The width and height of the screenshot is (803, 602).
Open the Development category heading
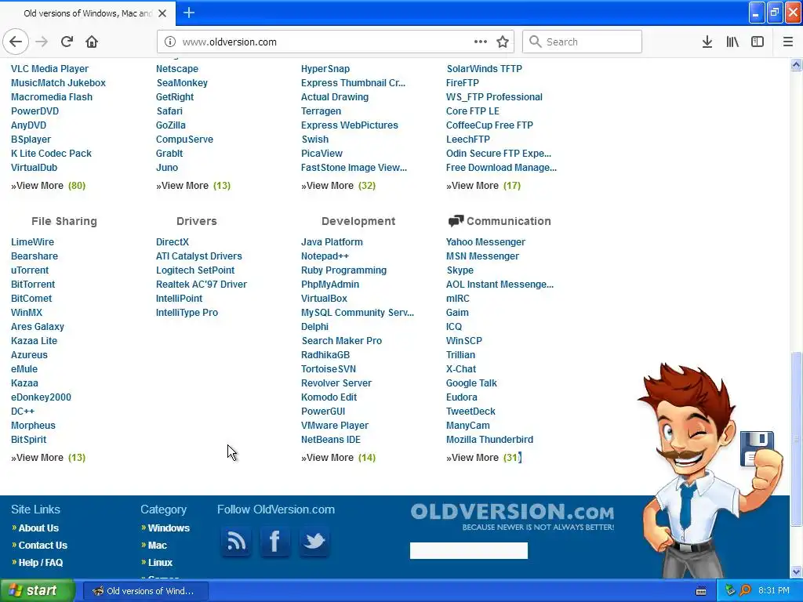pyautogui.click(x=358, y=221)
